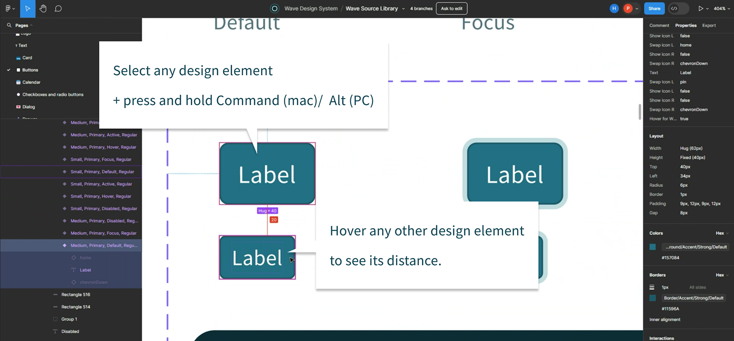Click the text icon of the Disabled layer
This screenshot has width=734, height=341.
click(56, 331)
